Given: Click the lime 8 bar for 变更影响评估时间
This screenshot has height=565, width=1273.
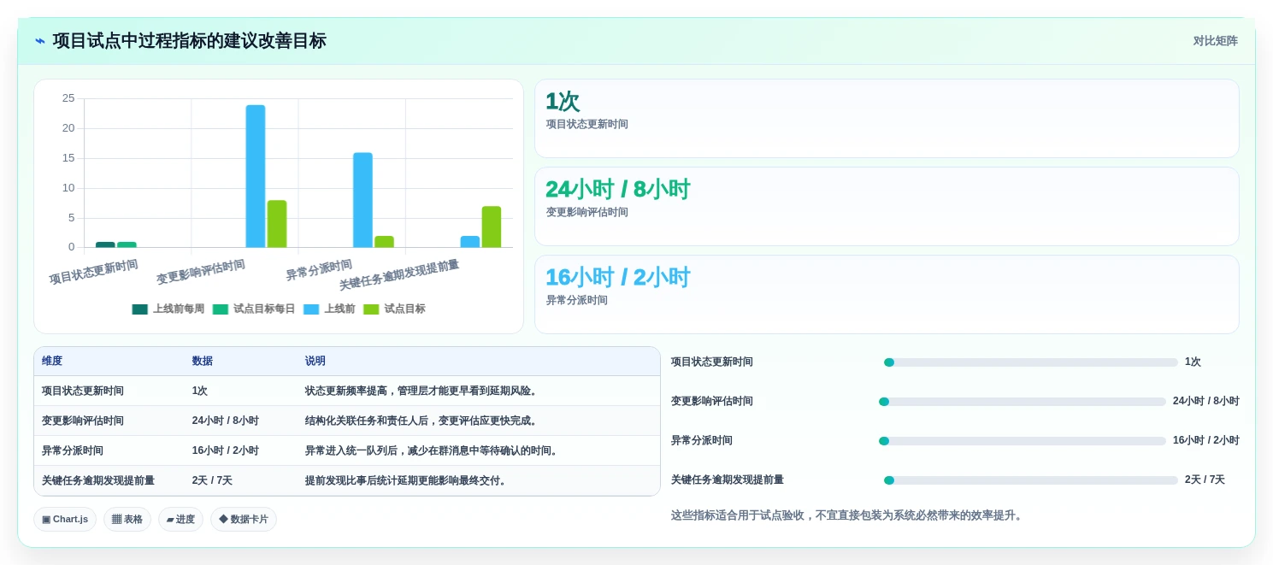Looking at the screenshot, I should 277,224.
